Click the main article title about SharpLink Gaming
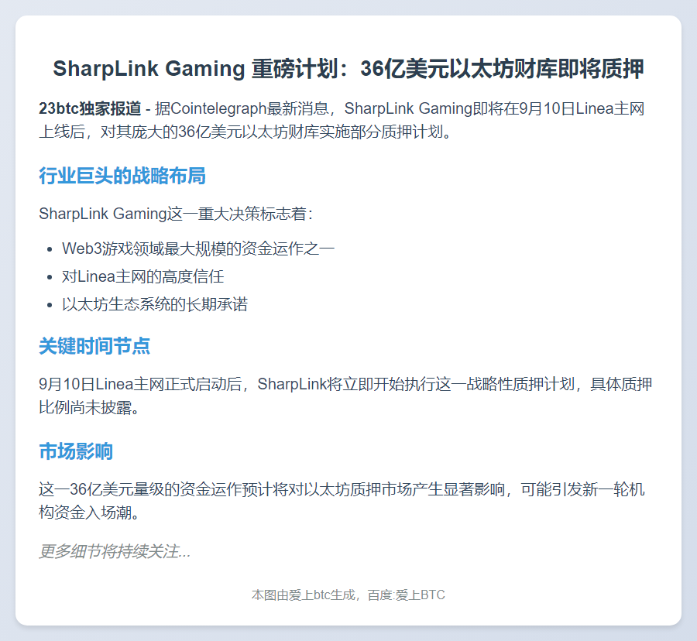 coord(348,69)
